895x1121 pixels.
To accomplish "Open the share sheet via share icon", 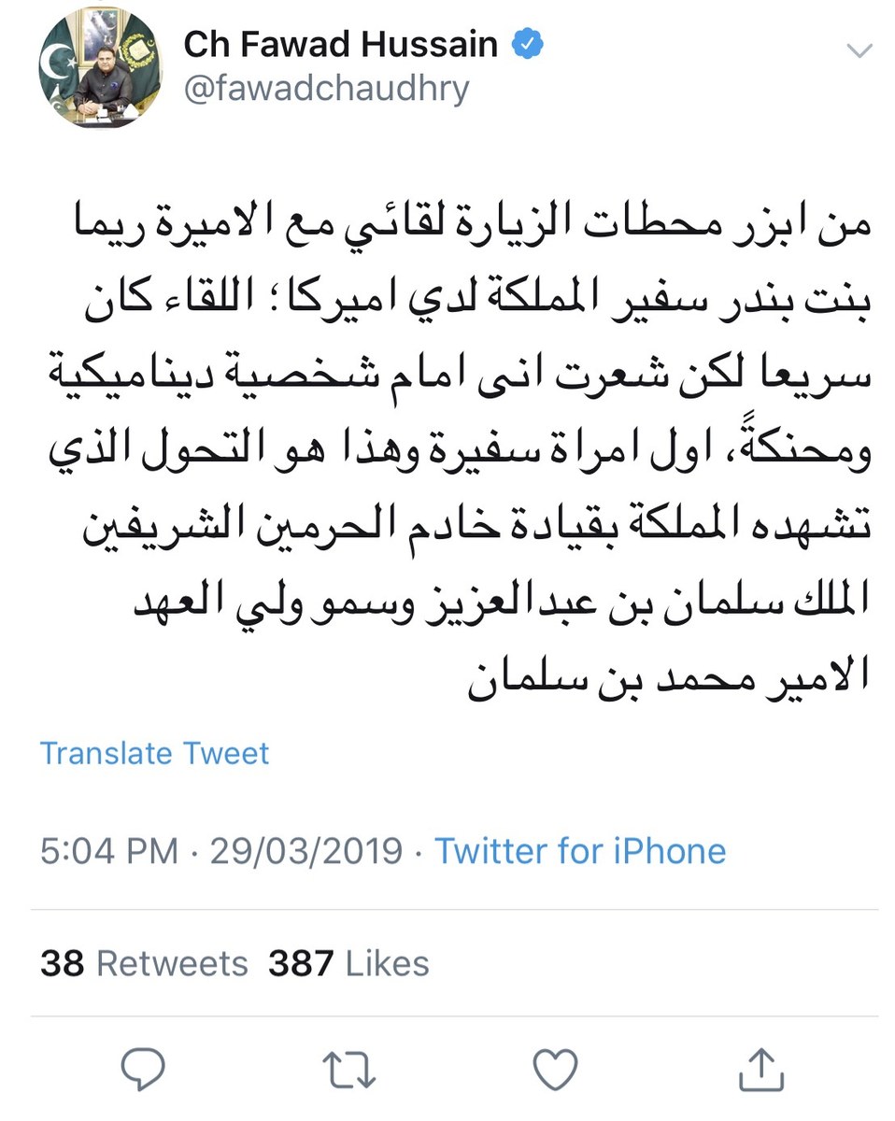I will 761,1067.
